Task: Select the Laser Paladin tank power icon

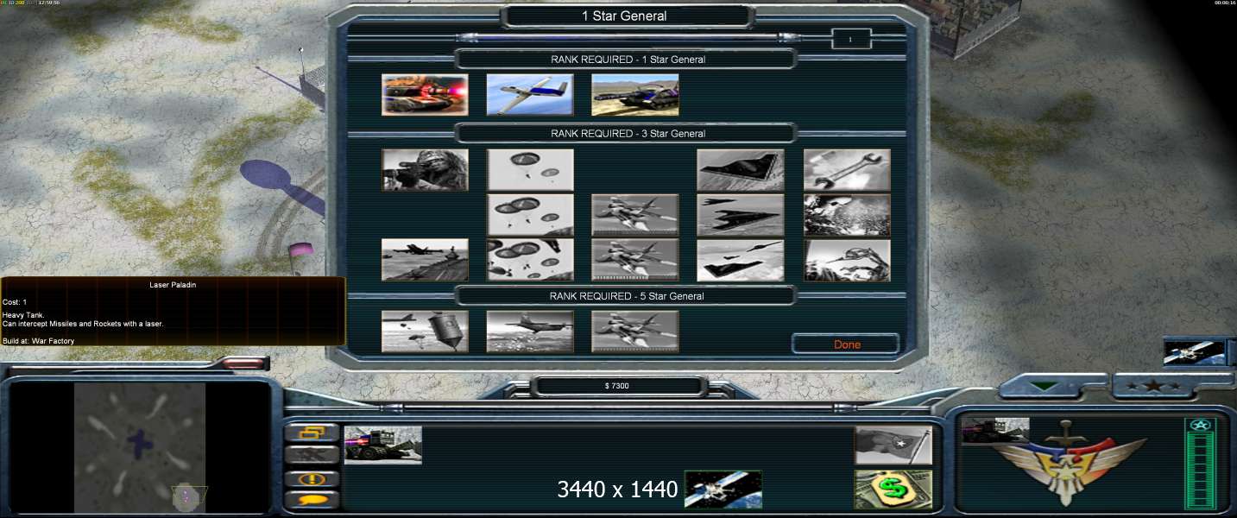Action: 425,95
